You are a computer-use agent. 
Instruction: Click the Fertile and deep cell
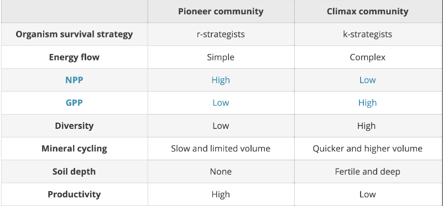pos(367,171)
